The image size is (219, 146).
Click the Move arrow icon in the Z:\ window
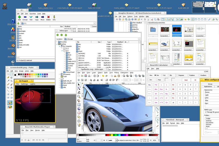point(42,17)
